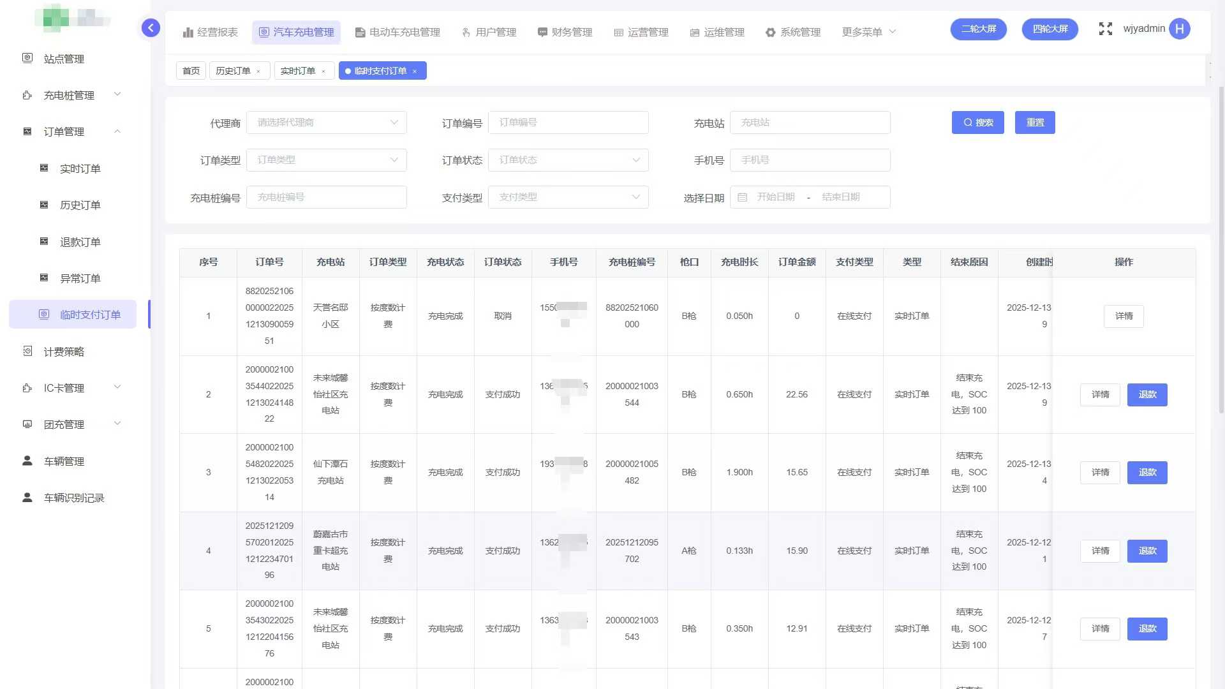Image resolution: width=1225 pixels, height=689 pixels.
Task: Click the user avatar H icon
Action: click(1179, 29)
